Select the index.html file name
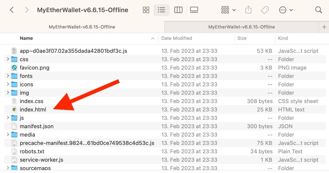This screenshot has height=173, width=329. click(33, 109)
